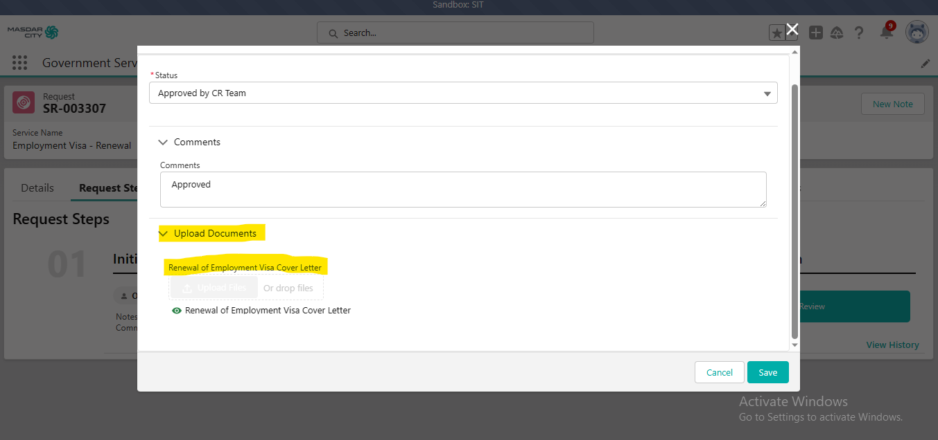
Task: Open the Trailhead guidance icon
Action: click(x=837, y=33)
